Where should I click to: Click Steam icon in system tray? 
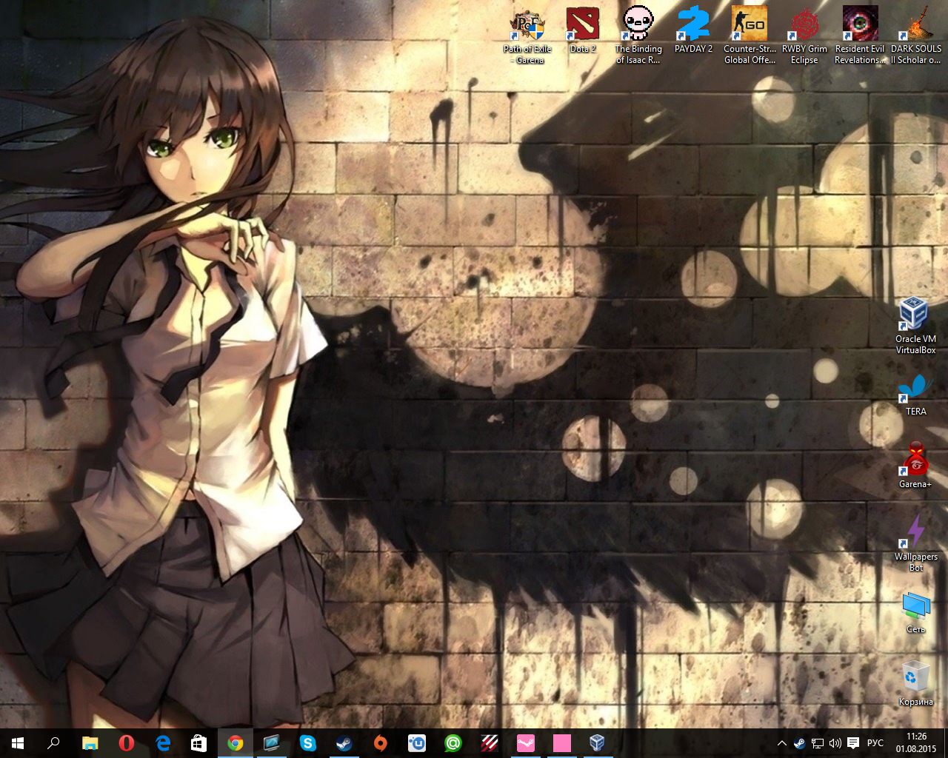(800, 743)
